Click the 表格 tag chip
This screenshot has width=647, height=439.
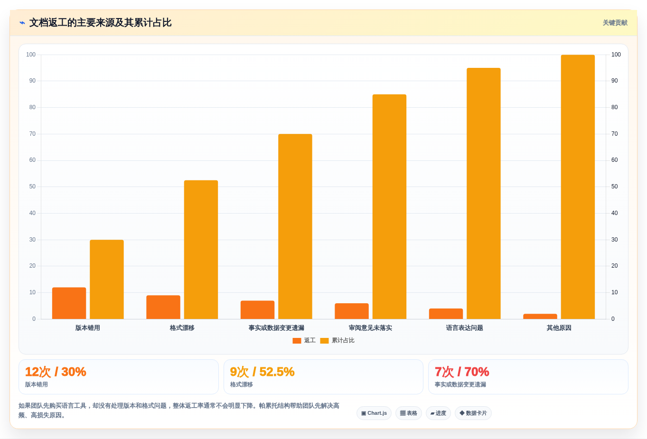pos(409,413)
